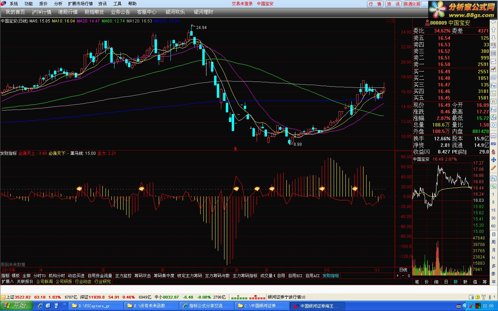
Task: Open the 公司新闻 tab
Action: click(45, 282)
